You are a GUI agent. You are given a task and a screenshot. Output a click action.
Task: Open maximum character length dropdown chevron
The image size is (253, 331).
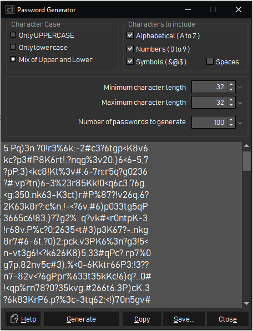click(x=240, y=103)
